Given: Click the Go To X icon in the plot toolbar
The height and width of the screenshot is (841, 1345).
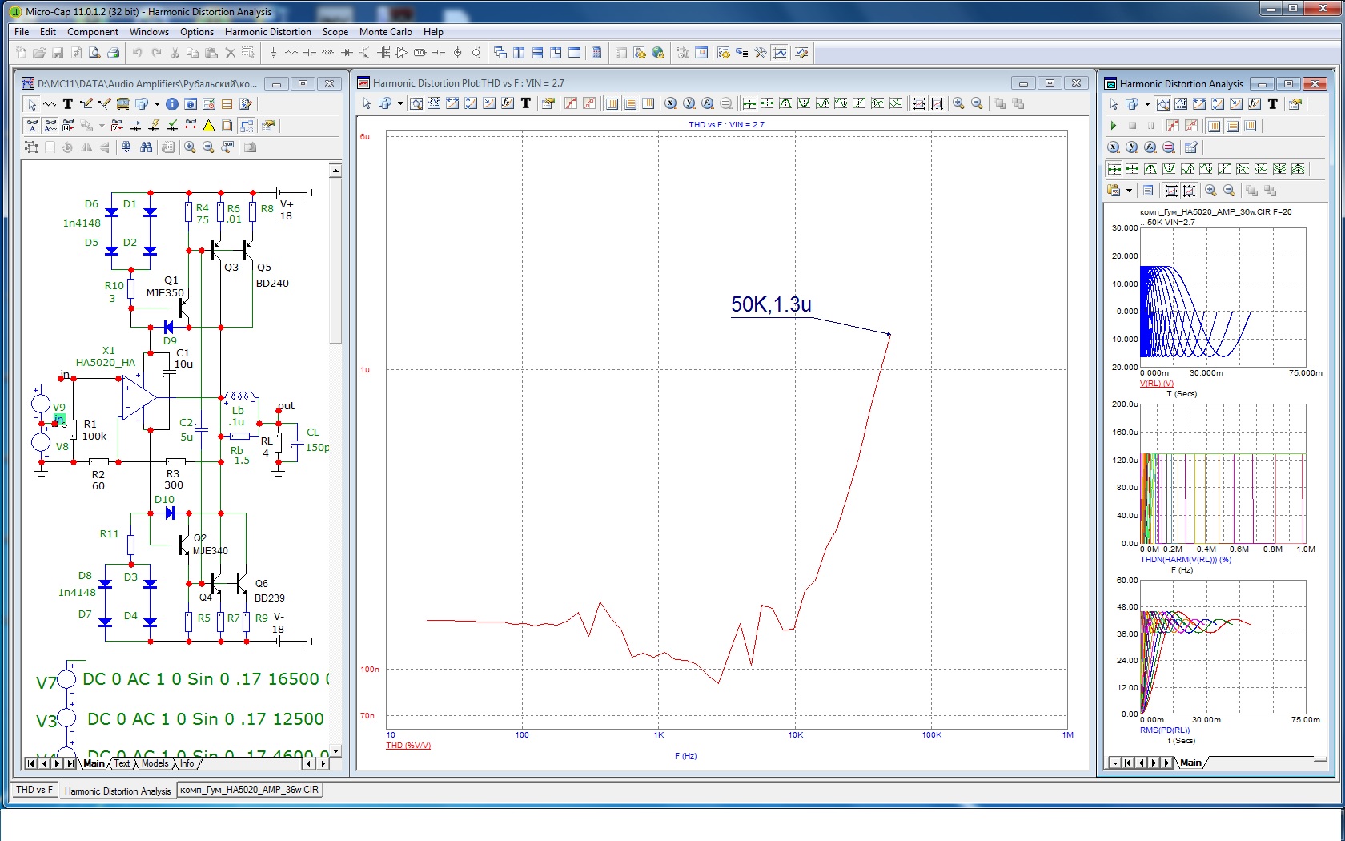Looking at the screenshot, I should pos(671,103).
